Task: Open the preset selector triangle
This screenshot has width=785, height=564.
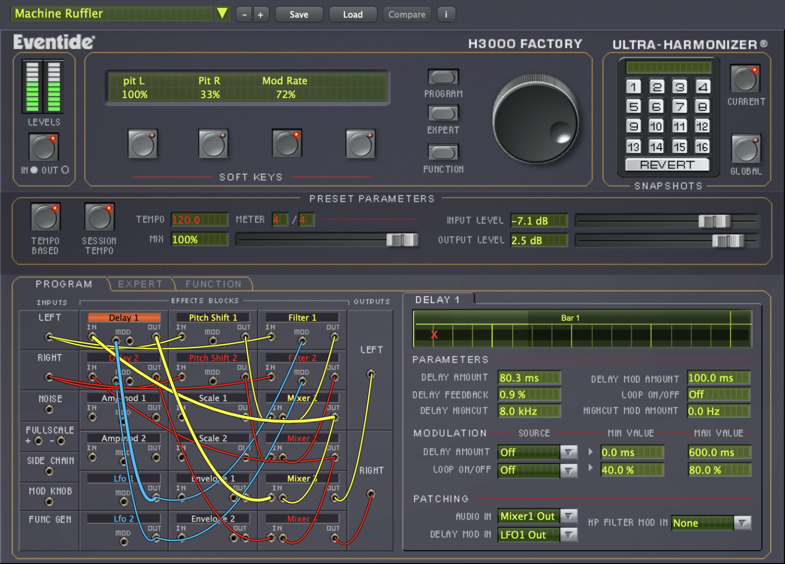Action: pyautogui.click(x=222, y=14)
